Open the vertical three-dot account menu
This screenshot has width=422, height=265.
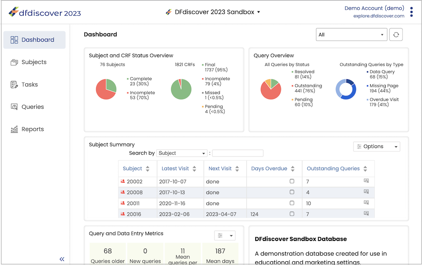(x=411, y=12)
